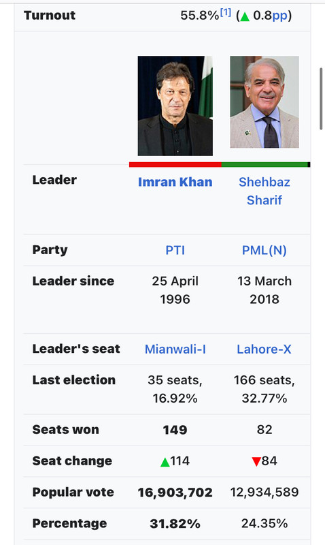Click Imran Khan's portrait photo
325x545 pixels.
(175, 106)
